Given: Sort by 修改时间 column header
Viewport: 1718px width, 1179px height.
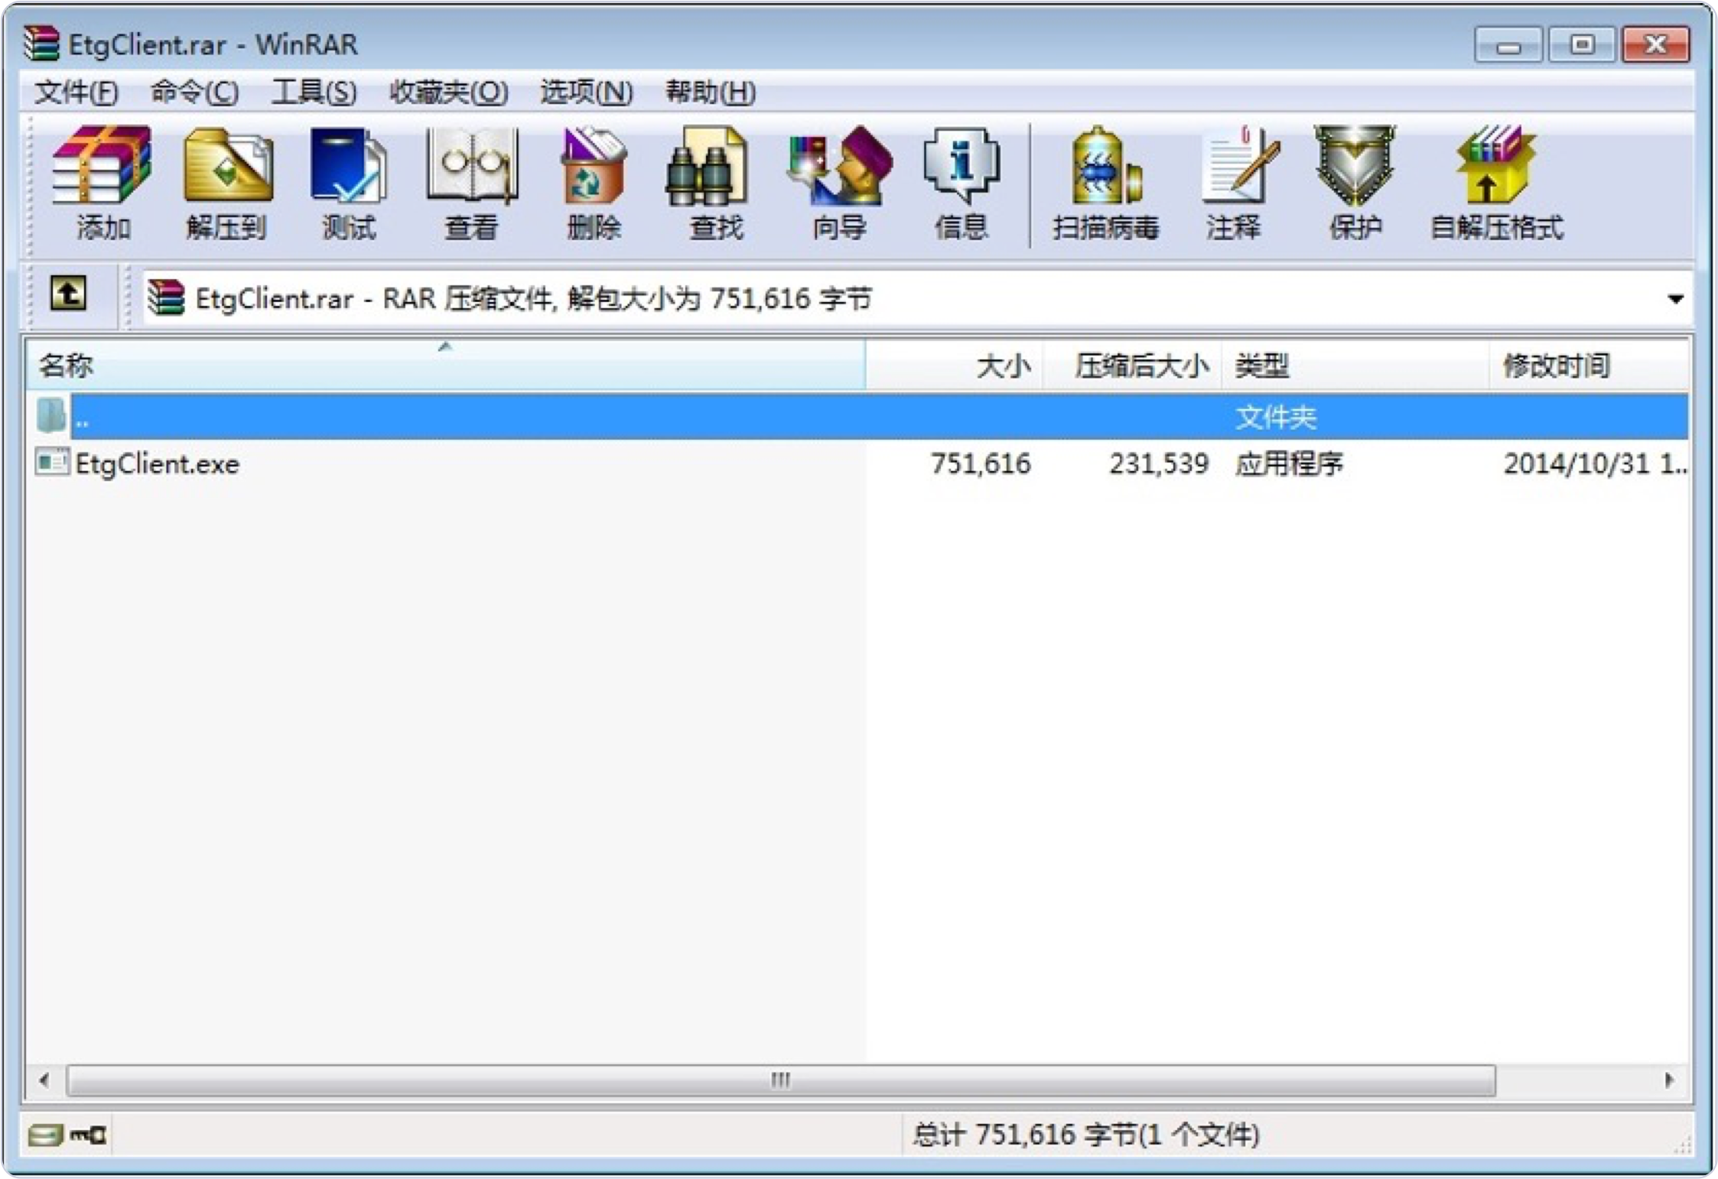Looking at the screenshot, I should (1588, 365).
